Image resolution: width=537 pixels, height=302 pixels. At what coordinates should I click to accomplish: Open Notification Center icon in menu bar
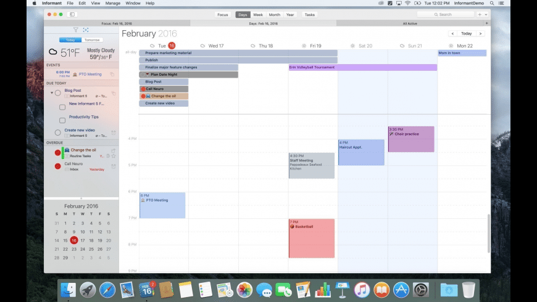pyautogui.click(x=501, y=3)
